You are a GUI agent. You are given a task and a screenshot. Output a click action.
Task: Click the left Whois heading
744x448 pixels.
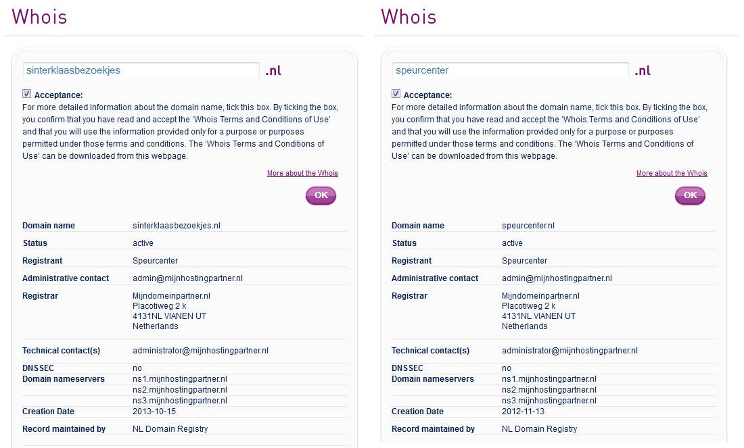(x=39, y=17)
